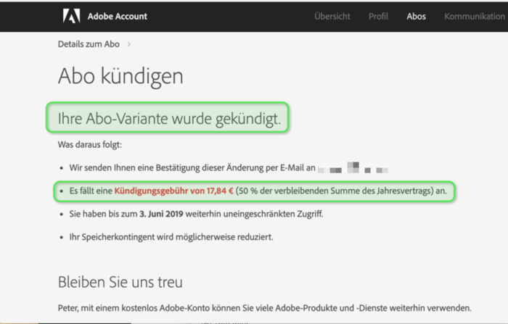Image resolution: width=508 pixels, height=324 pixels.
Task: Click the Details zum Abo breadcrumb
Action: pos(89,44)
